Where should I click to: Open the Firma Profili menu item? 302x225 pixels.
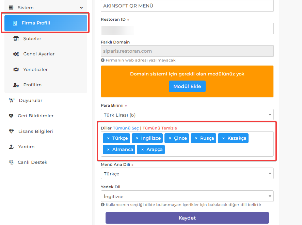pos(46,23)
